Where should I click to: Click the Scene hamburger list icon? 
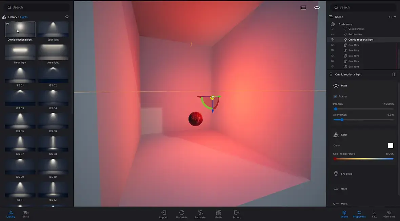[x=331, y=17]
